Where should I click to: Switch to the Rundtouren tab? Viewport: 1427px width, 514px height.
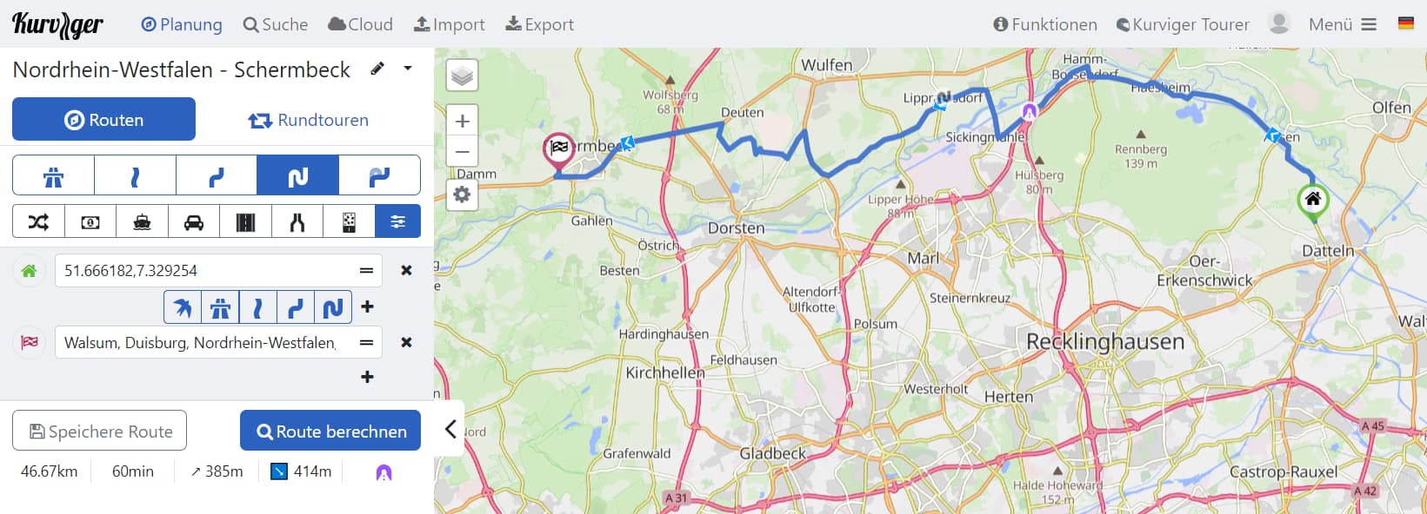tap(308, 120)
